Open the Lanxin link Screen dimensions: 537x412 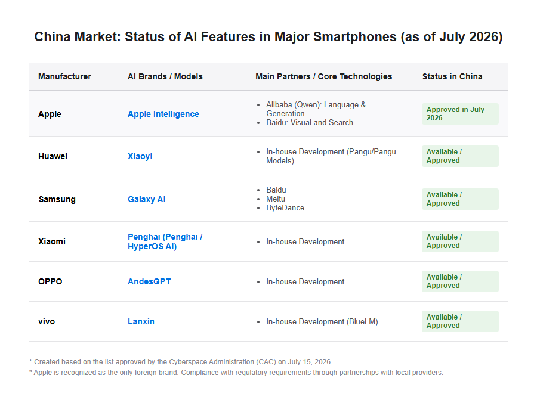pyautogui.click(x=141, y=321)
